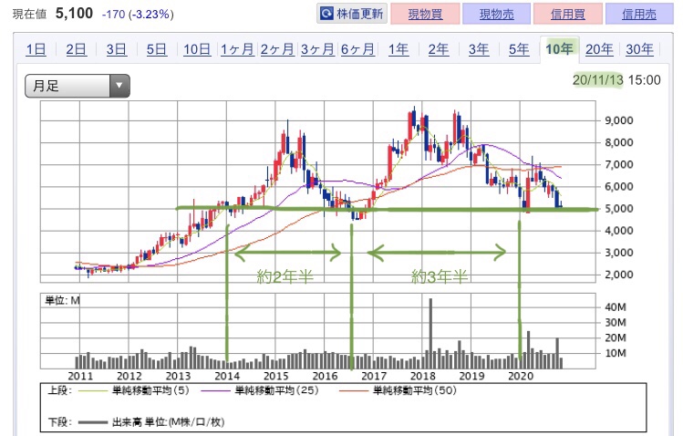
Task: Switch to the 20年 chart tab
Action: coord(599,49)
